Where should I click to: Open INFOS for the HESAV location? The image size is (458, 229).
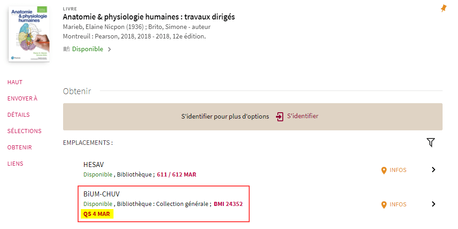click(x=398, y=170)
